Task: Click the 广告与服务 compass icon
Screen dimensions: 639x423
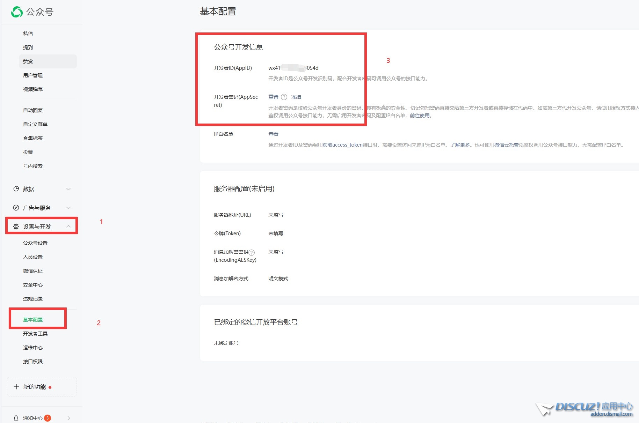Action: (16, 208)
